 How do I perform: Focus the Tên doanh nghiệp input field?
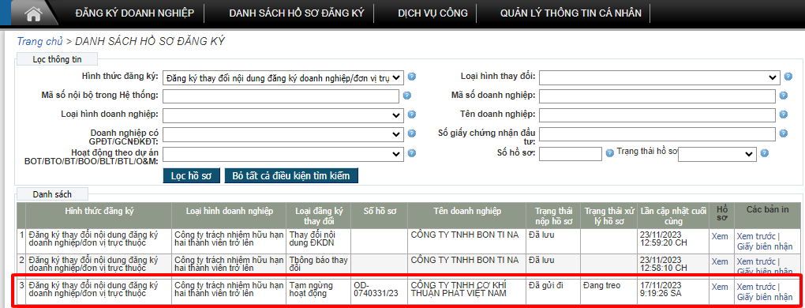point(657,115)
